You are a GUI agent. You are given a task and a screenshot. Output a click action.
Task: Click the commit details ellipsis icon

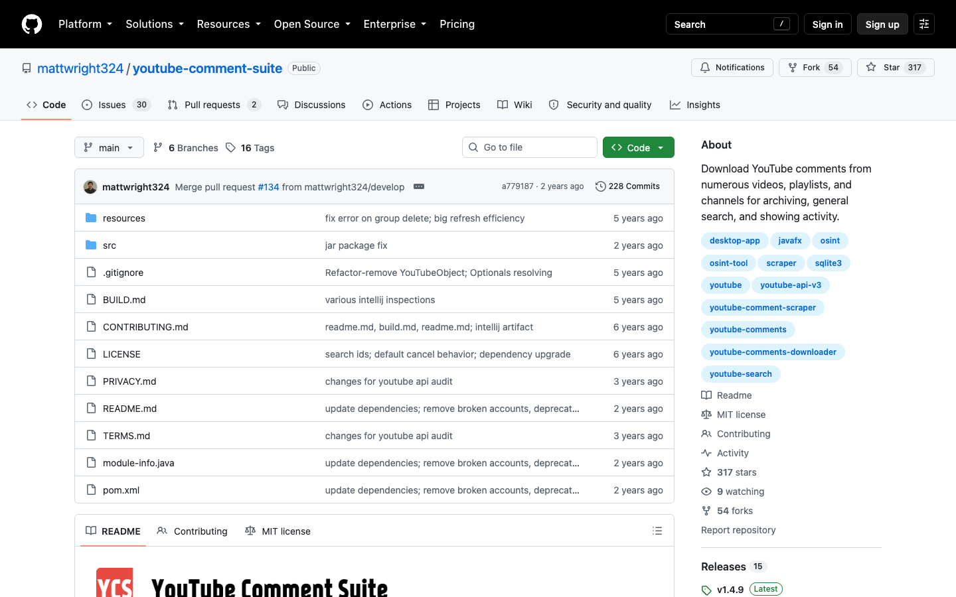419,186
